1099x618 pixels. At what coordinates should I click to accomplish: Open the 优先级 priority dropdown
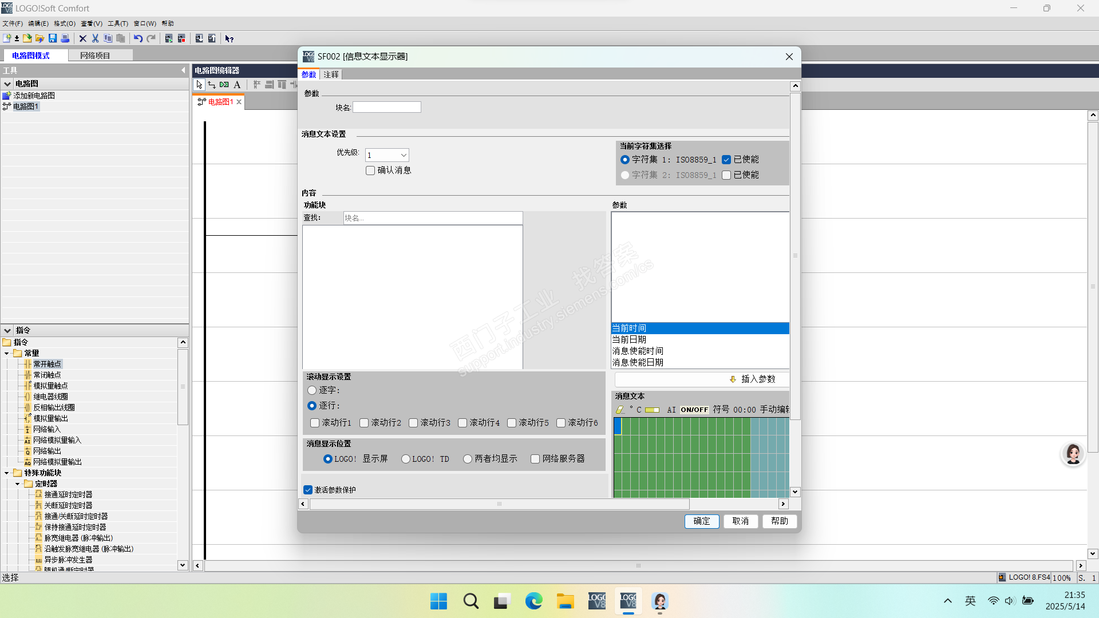[x=404, y=155]
